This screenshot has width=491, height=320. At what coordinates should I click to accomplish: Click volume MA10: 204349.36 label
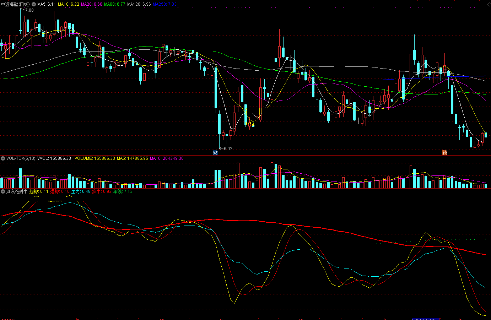tap(167, 158)
